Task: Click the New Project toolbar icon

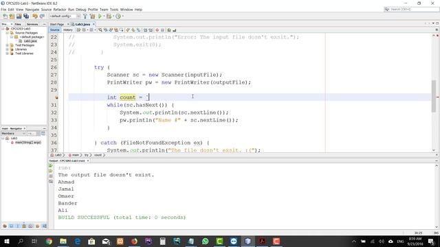Action: tap(12, 16)
